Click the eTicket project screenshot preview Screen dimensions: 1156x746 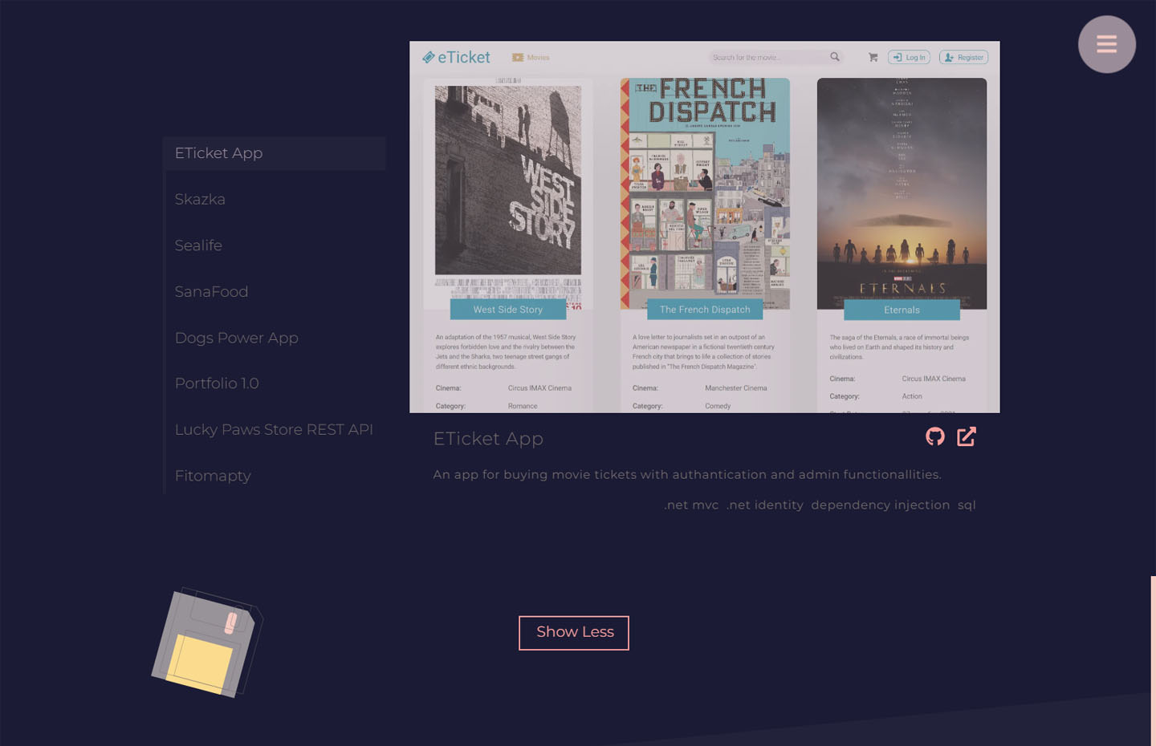click(x=705, y=227)
